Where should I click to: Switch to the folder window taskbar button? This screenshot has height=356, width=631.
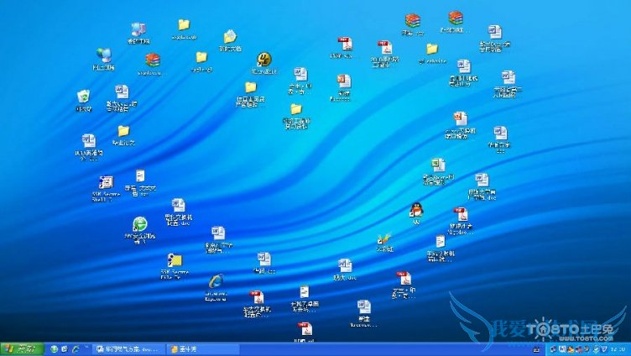pyautogui.click(x=196, y=348)
